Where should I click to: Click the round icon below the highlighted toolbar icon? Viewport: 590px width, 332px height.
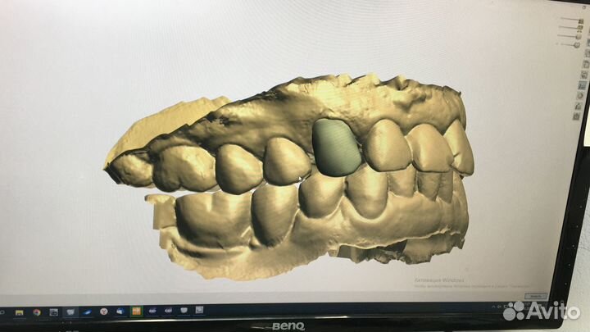(x=580, y=96)
